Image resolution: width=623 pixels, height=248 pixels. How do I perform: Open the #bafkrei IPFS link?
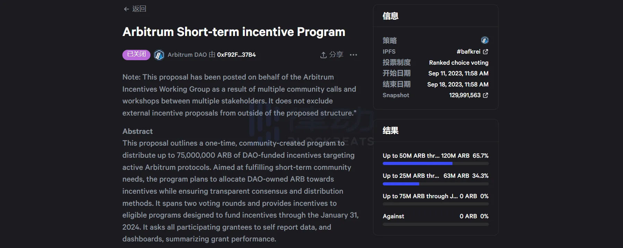(x=468, y=52)
